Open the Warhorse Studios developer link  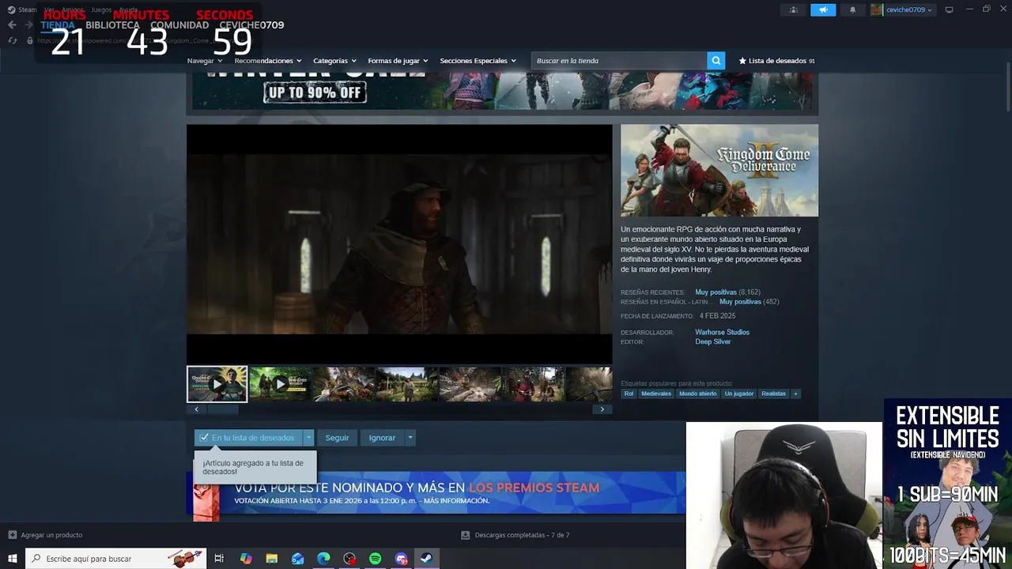coord(722,333)
